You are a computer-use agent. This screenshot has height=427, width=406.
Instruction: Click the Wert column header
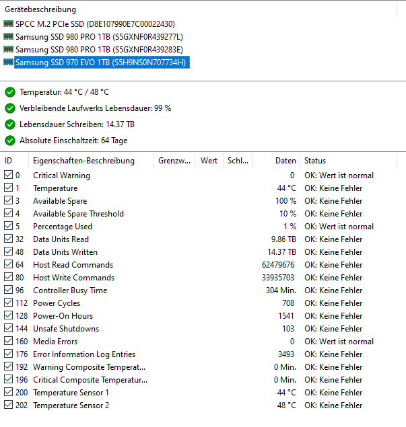[x=209, y=161]
